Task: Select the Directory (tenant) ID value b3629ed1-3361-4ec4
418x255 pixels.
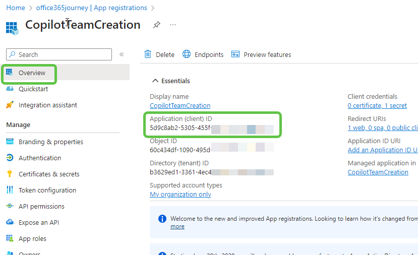Action: 181,172
